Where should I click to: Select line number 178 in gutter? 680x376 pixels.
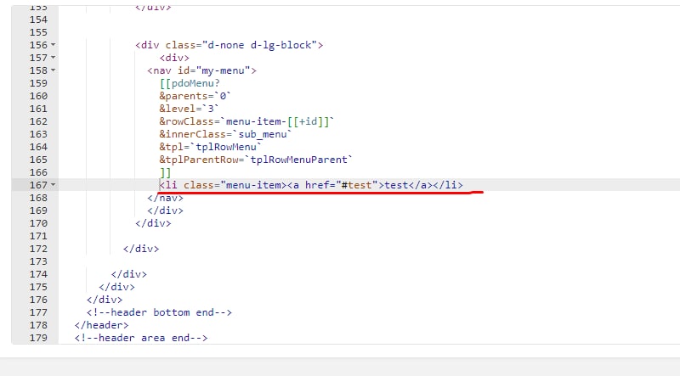point(38,325)
